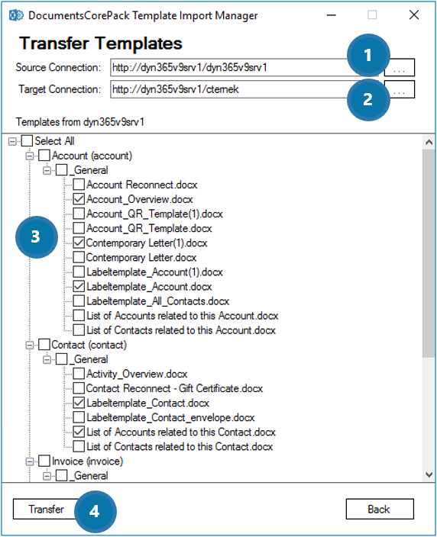Click the scroll down arrow of template list
Viewport: 437px width, 537px height.
pyautogui.click(x=429, y=474)
